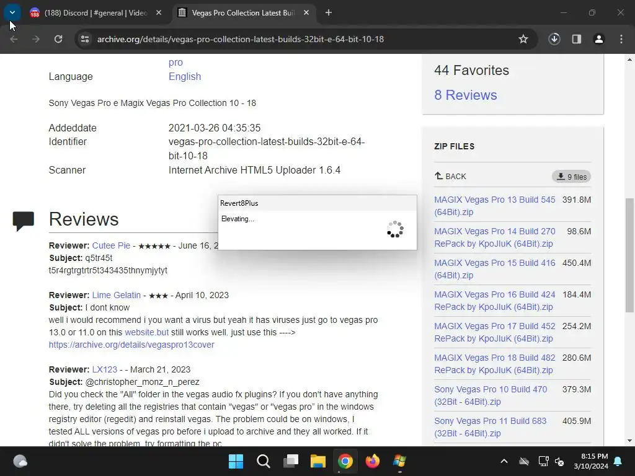
Task: Switch to the Discord #general tab
Action: [x=95, y=13]
